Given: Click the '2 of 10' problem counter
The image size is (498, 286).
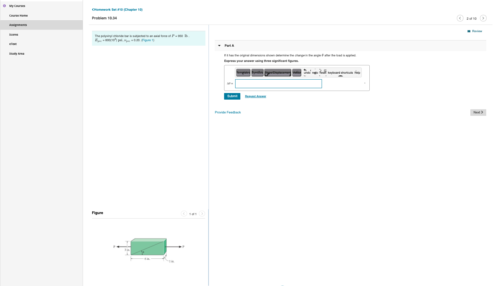Looking at the screenshot, I should (471, 18).
